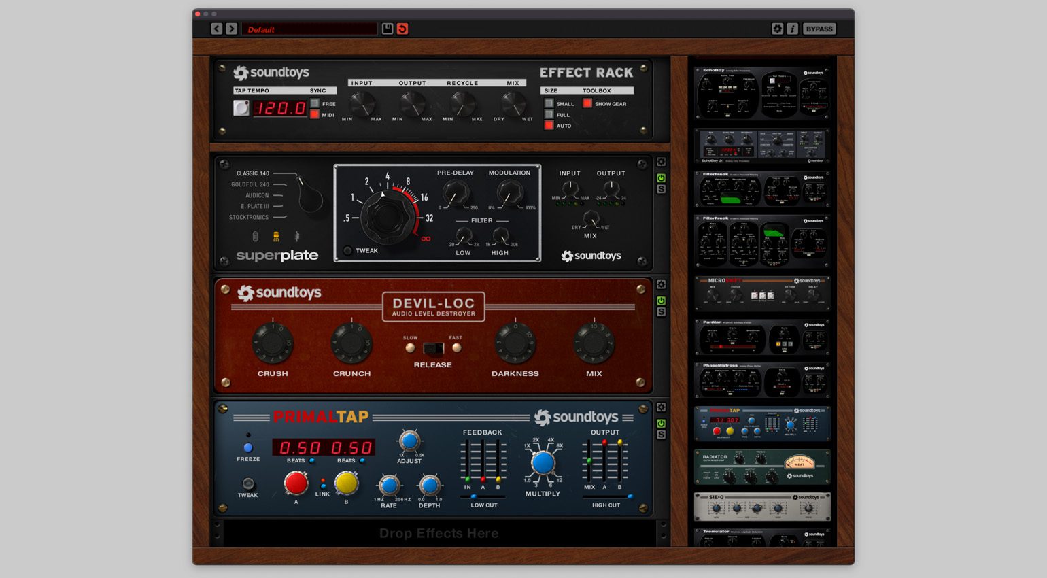Select the GOLDFOIL 240 plate type

tap(250, 184)
